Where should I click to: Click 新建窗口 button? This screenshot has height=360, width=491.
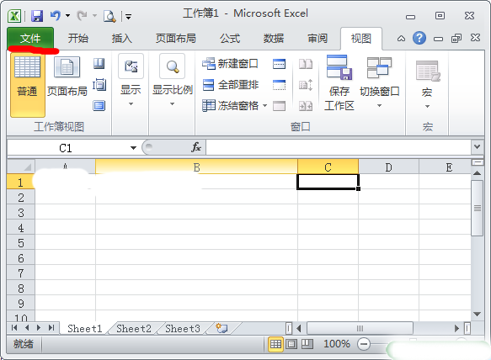click(230, 64)
